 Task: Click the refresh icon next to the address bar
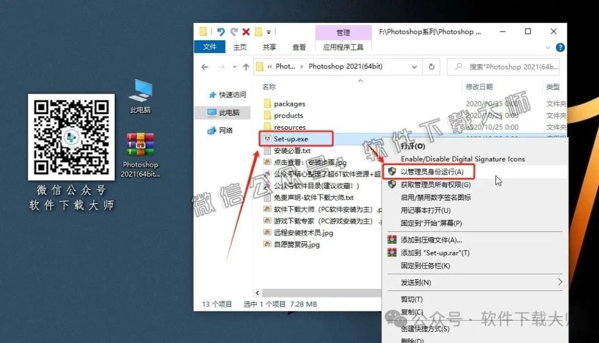coord(431,67)
